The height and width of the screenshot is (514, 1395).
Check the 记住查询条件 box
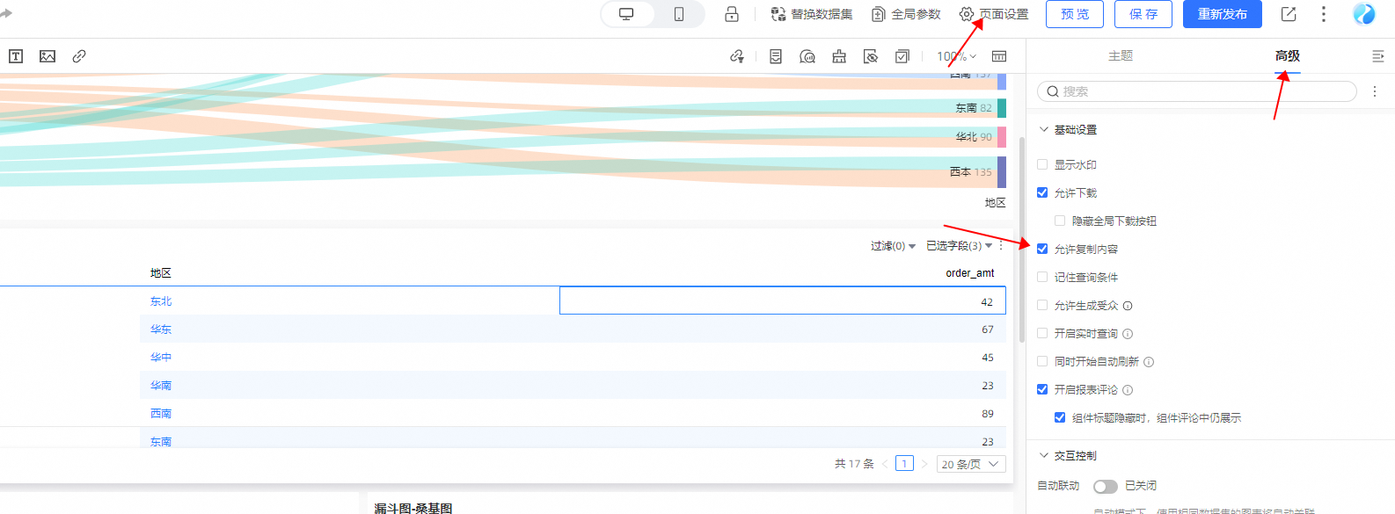tap(1042, 278)
